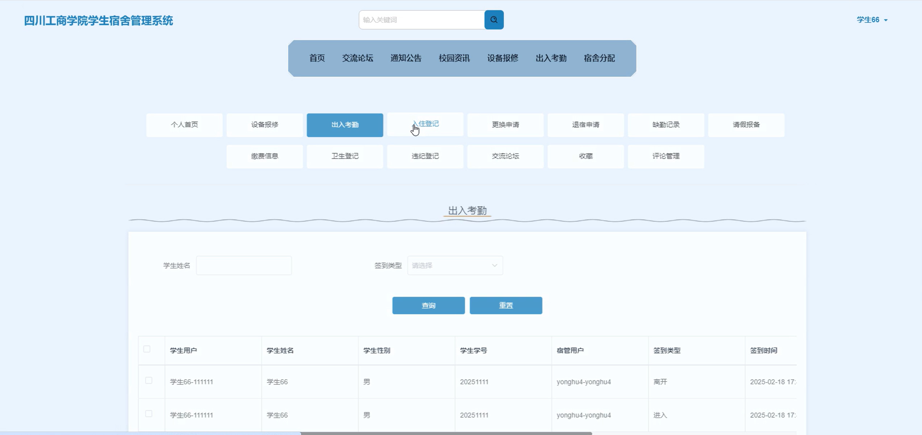Switch to the 退宿申请 tab
922x435 pixels.
[585, 125]
